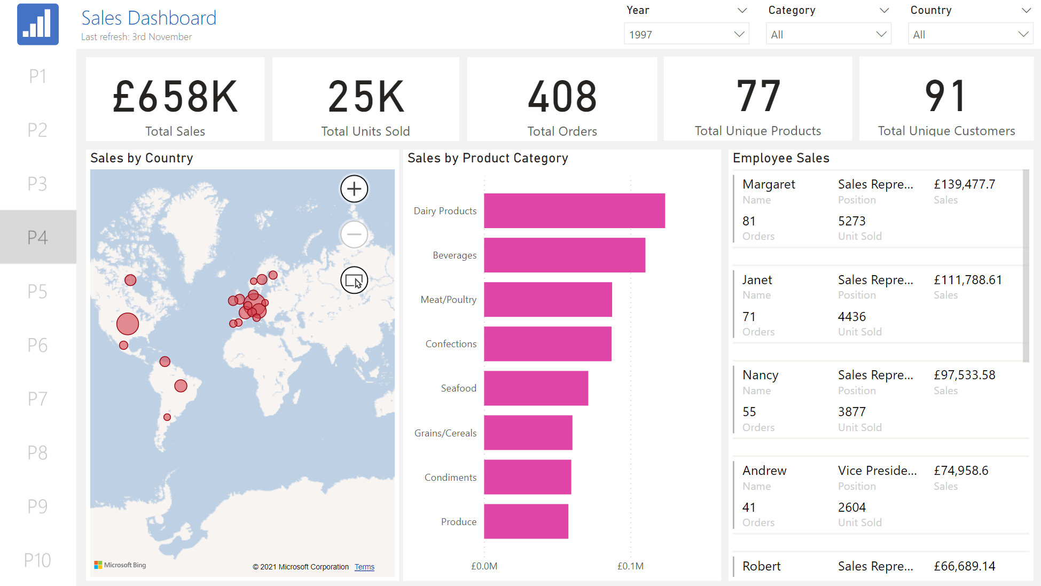1041x586 pixels.
Task: Open the Category All dropdown
Action: point(828,34)
